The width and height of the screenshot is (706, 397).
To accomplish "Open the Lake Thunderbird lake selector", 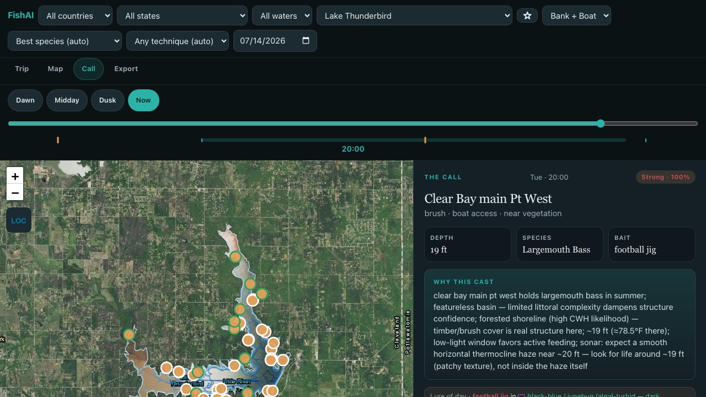I will point(414,15).
